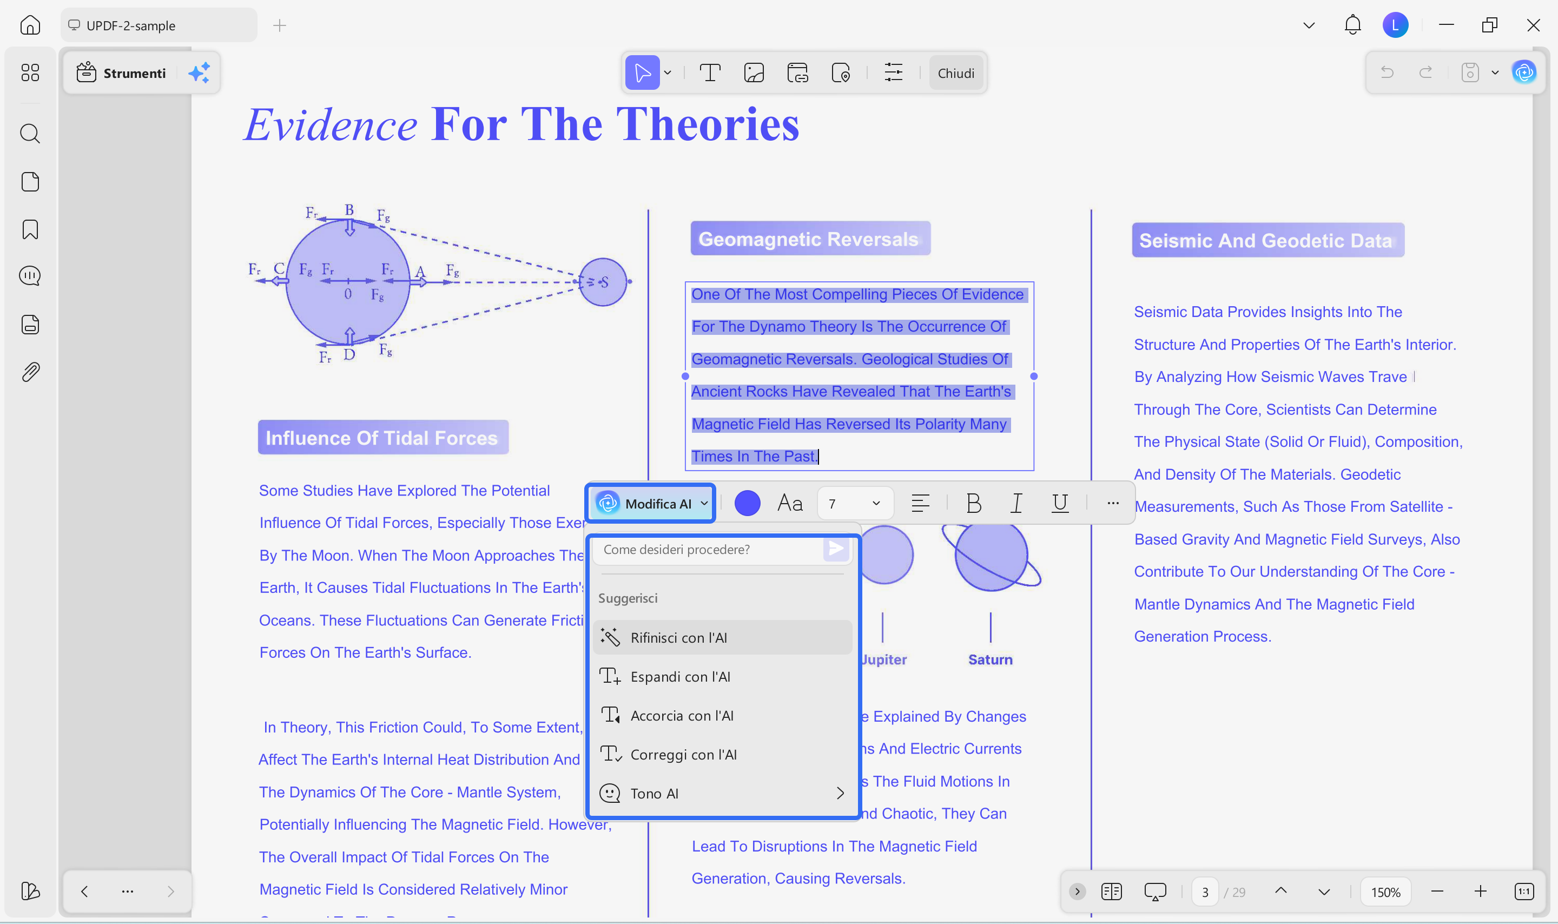The width and height of the screenshot is (1558, 924).
Task: Click the Strumenti button
Action: (122, 73)
